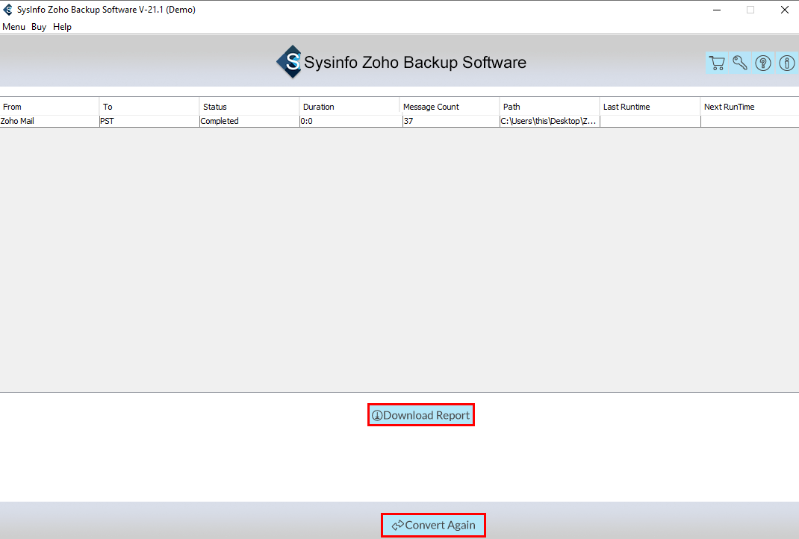799x539 pixels.
Task: Click the C:\Users\this\Desktop path cell
Action: click(x=550, y=121)
